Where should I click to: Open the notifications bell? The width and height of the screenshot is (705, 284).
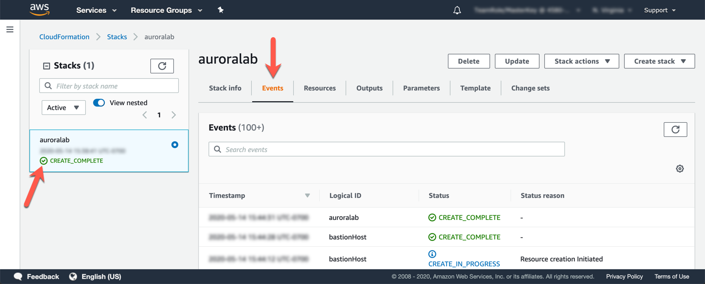457,10
